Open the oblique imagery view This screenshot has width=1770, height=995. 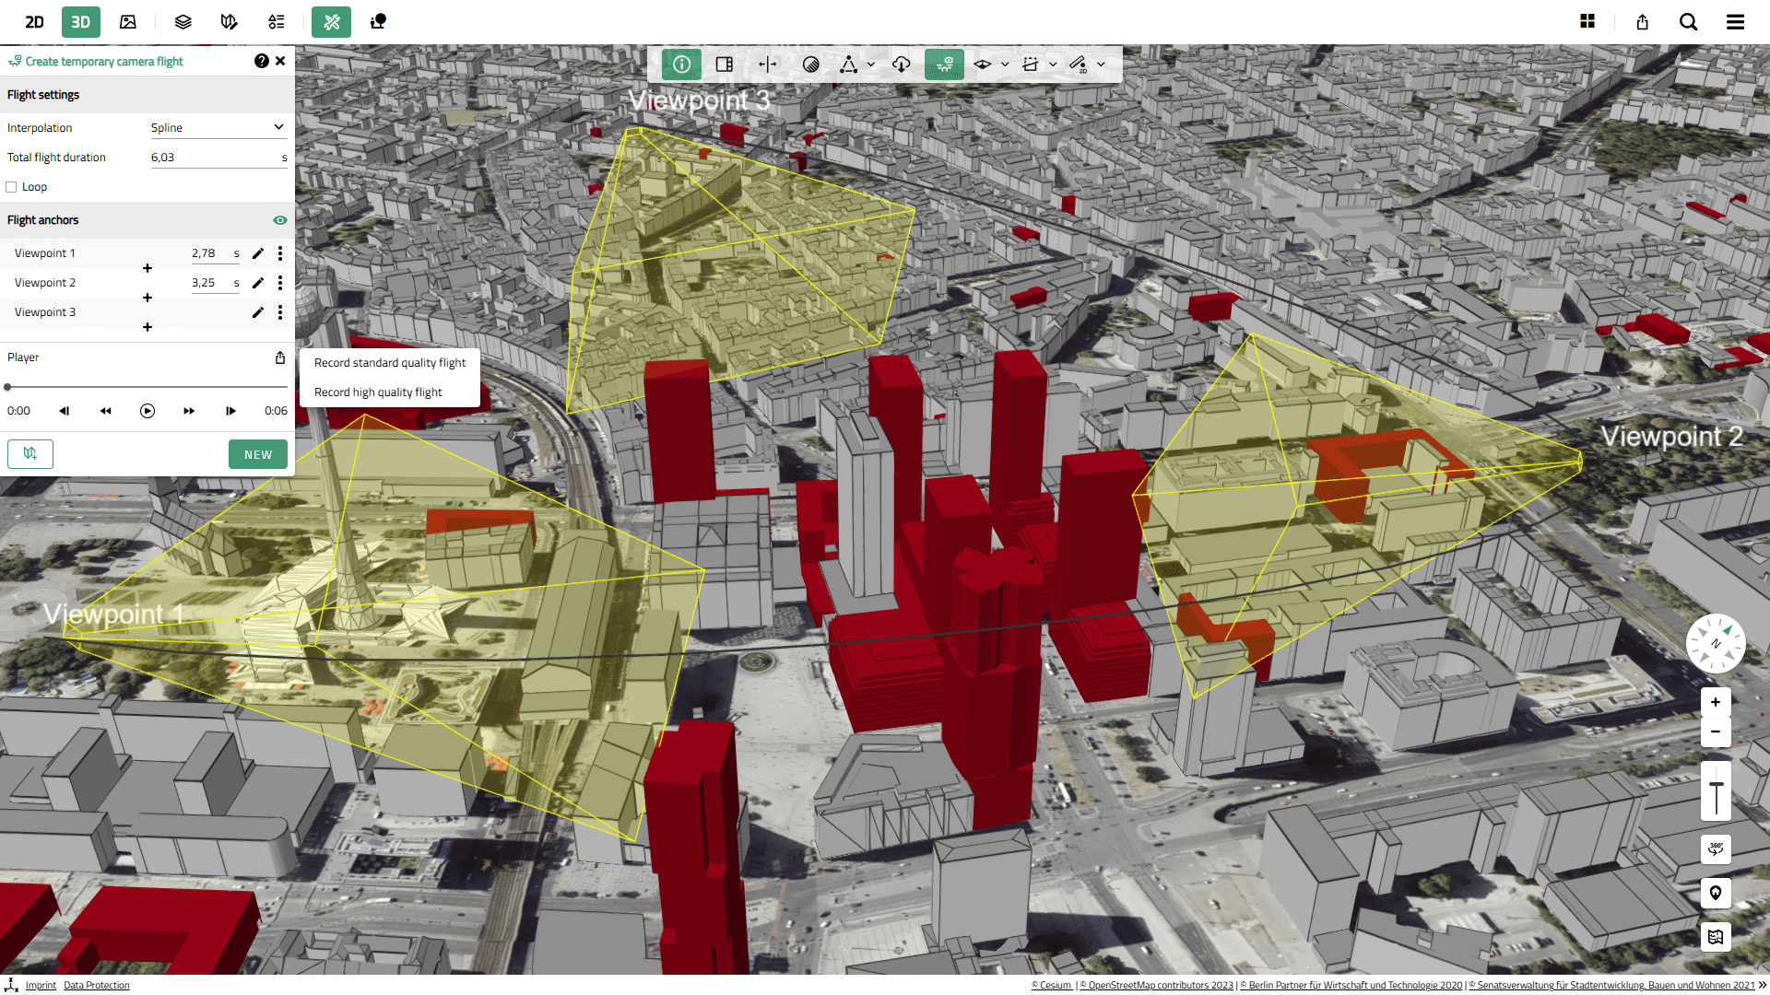(128, 22)
